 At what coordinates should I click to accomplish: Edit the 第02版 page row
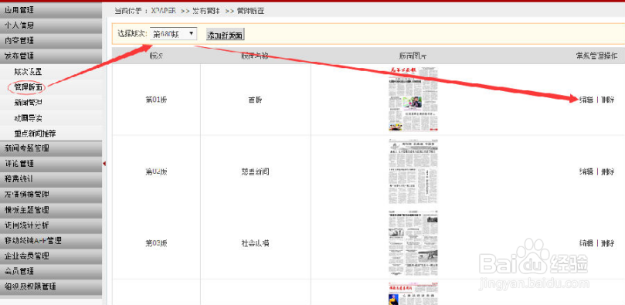click(x=586, y=171)
